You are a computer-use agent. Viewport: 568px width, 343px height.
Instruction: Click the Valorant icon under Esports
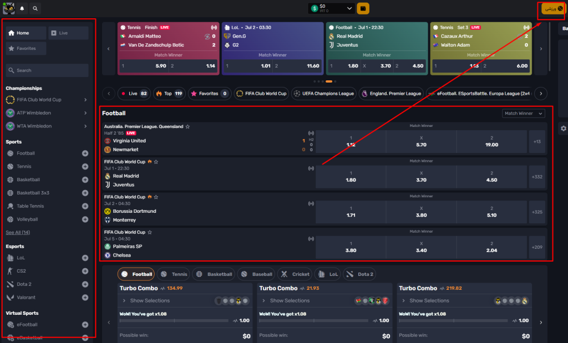[10, 298]
